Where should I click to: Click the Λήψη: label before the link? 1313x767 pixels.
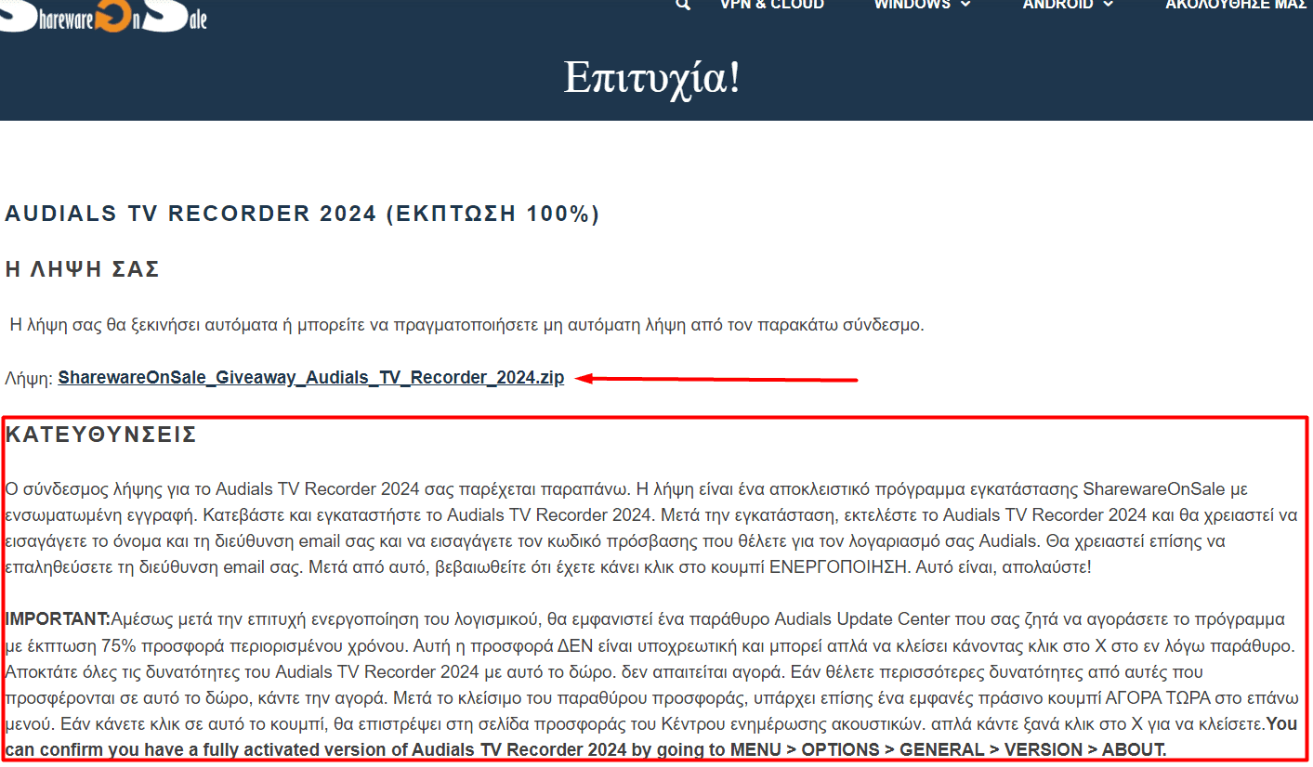[29, 378]
